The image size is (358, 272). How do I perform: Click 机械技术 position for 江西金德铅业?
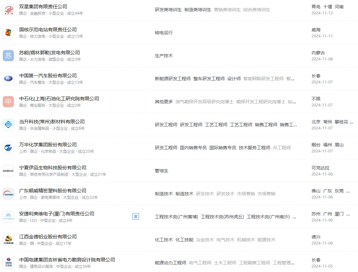[x=246, y=240]
